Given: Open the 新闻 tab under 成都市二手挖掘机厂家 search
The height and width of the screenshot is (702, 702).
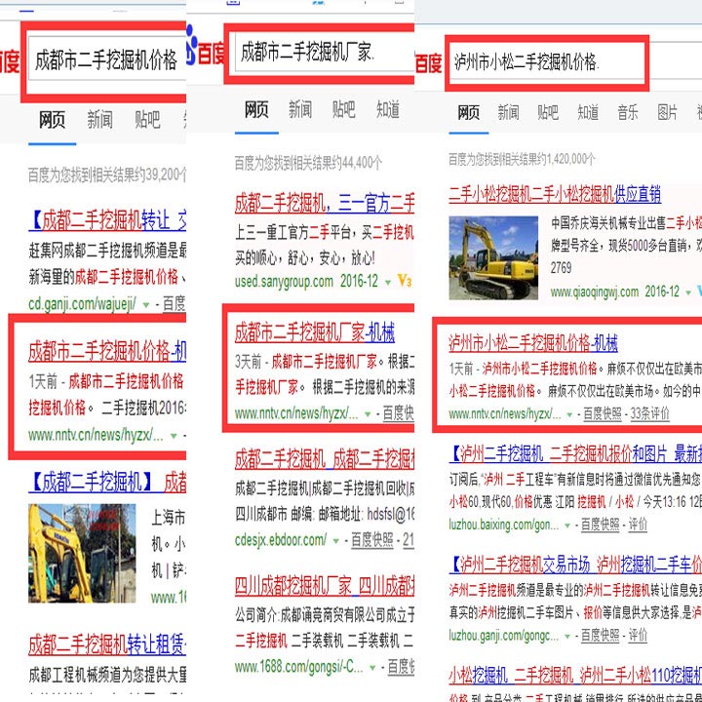Looking at the screenshot, I should pos(300,109).
